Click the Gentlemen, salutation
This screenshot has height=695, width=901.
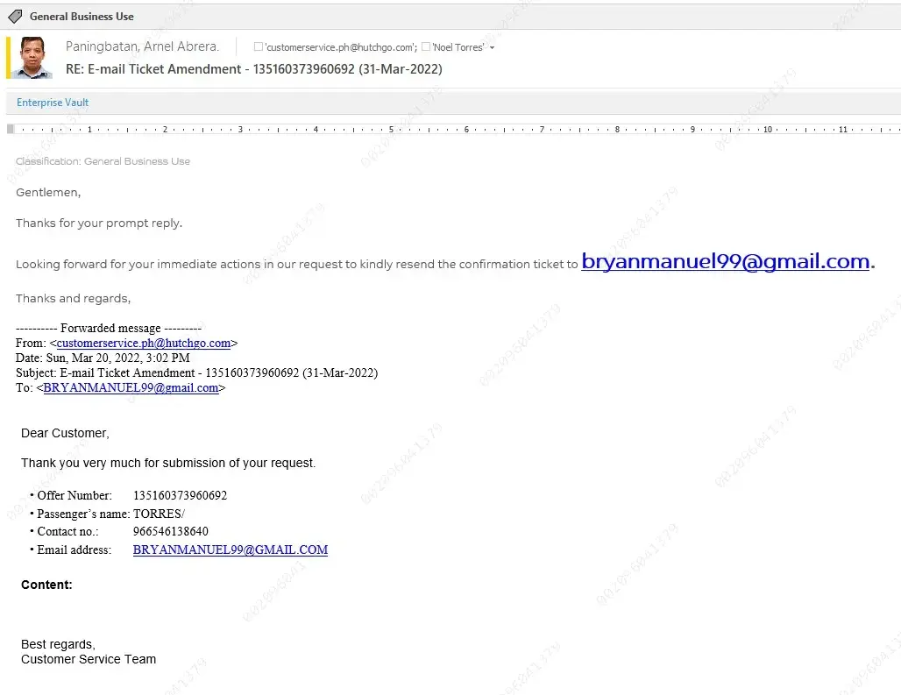[48, 193]
